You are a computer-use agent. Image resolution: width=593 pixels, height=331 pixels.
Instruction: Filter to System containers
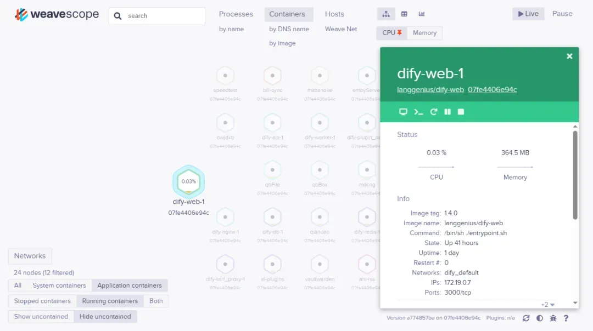(x=59, y=286)
